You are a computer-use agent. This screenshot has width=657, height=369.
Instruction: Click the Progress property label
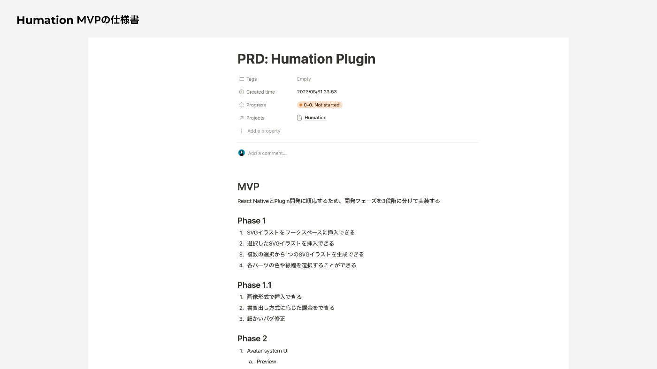(x=256, y=105)
